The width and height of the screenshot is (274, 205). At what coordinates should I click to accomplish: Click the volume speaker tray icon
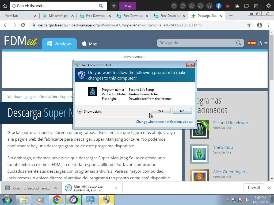(247, 200)
